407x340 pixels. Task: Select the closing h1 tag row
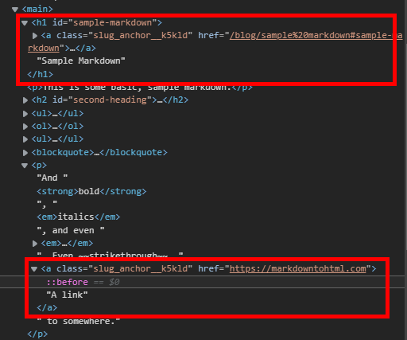pos(41,74)
